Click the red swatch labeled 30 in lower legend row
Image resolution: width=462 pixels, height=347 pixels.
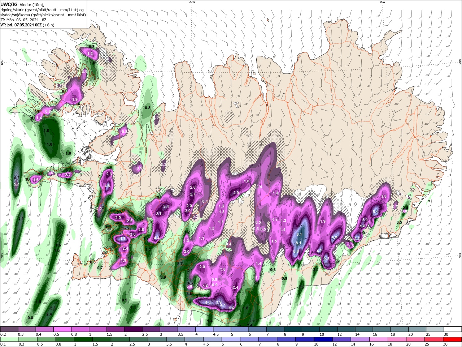click(x=453, y=339)
